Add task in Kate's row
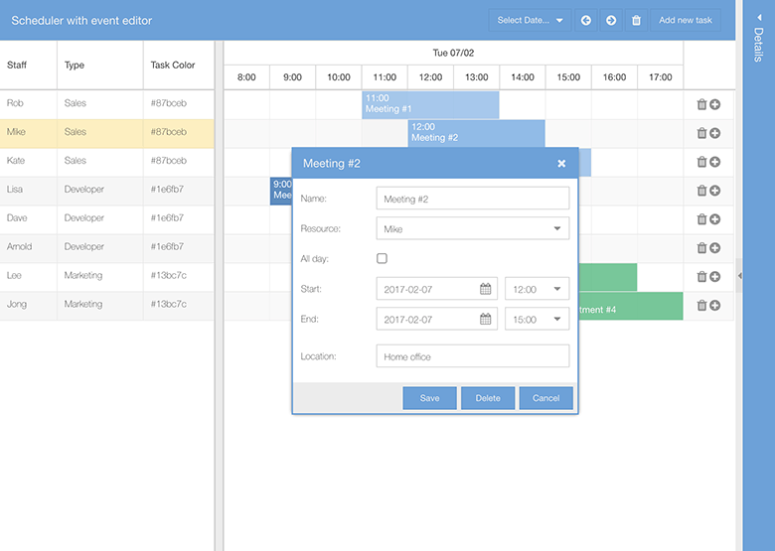The width and height of the screenshot is (775, 551). point(714,162)
